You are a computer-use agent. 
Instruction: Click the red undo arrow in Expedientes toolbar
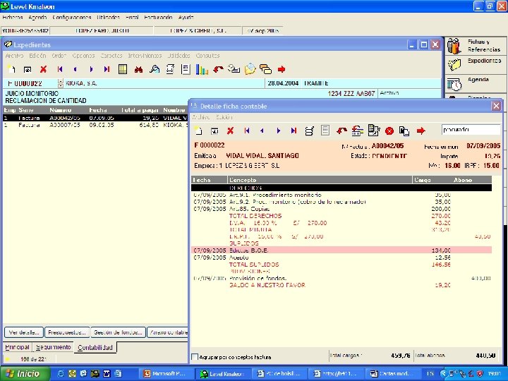(x=218, y=69)
